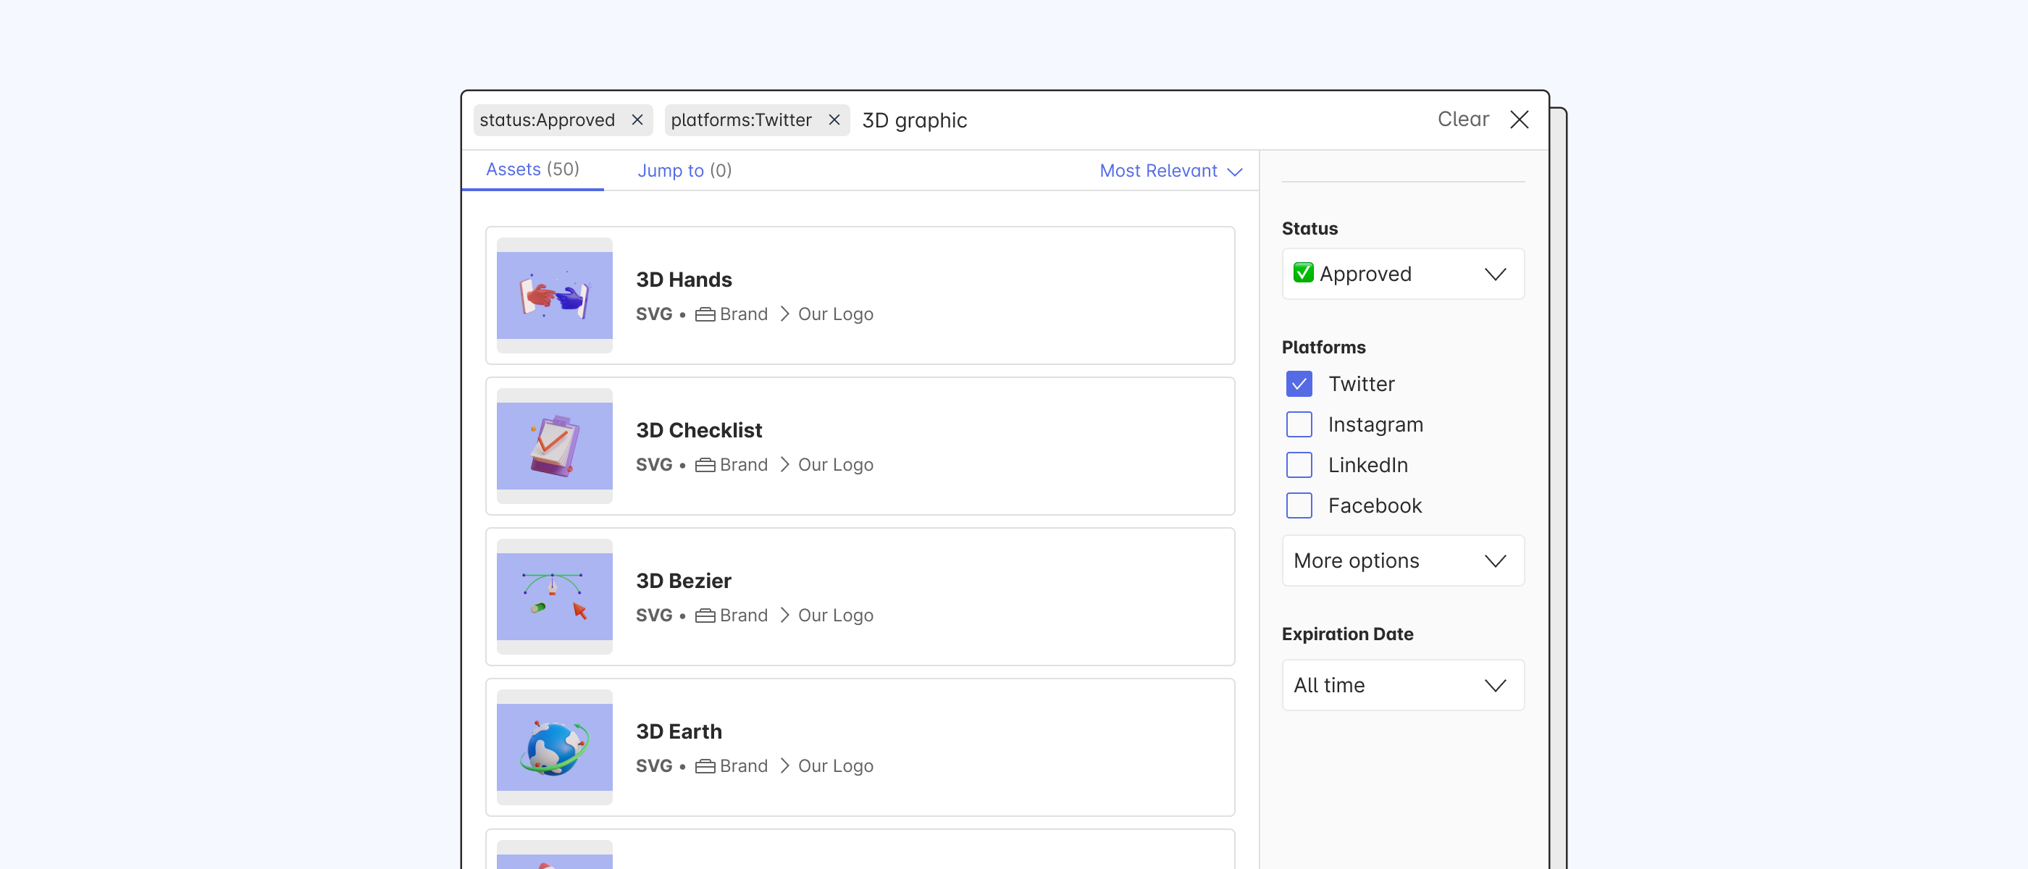Remove the status:Approved filter token

637,119
